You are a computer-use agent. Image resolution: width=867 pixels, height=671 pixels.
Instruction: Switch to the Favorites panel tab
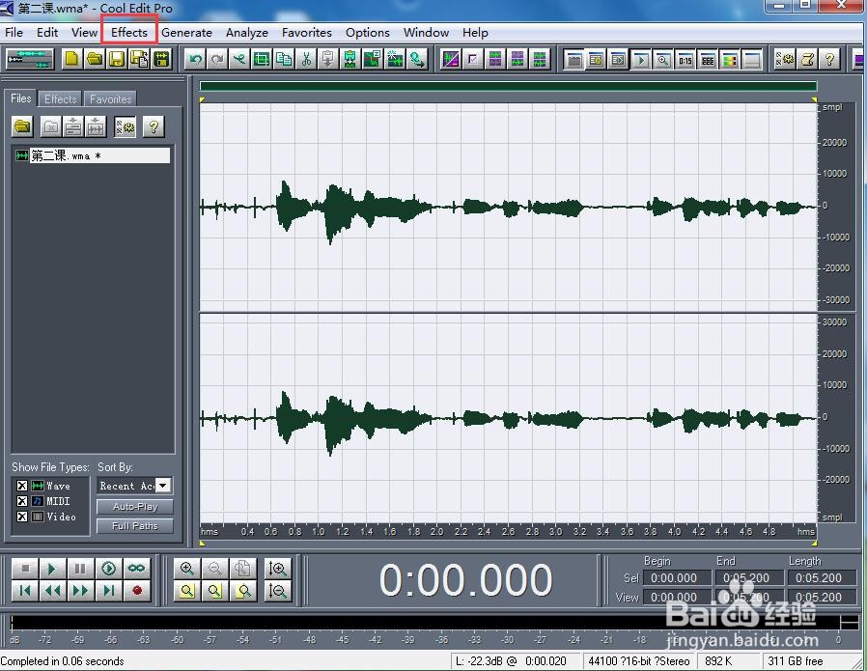(111, 98)
